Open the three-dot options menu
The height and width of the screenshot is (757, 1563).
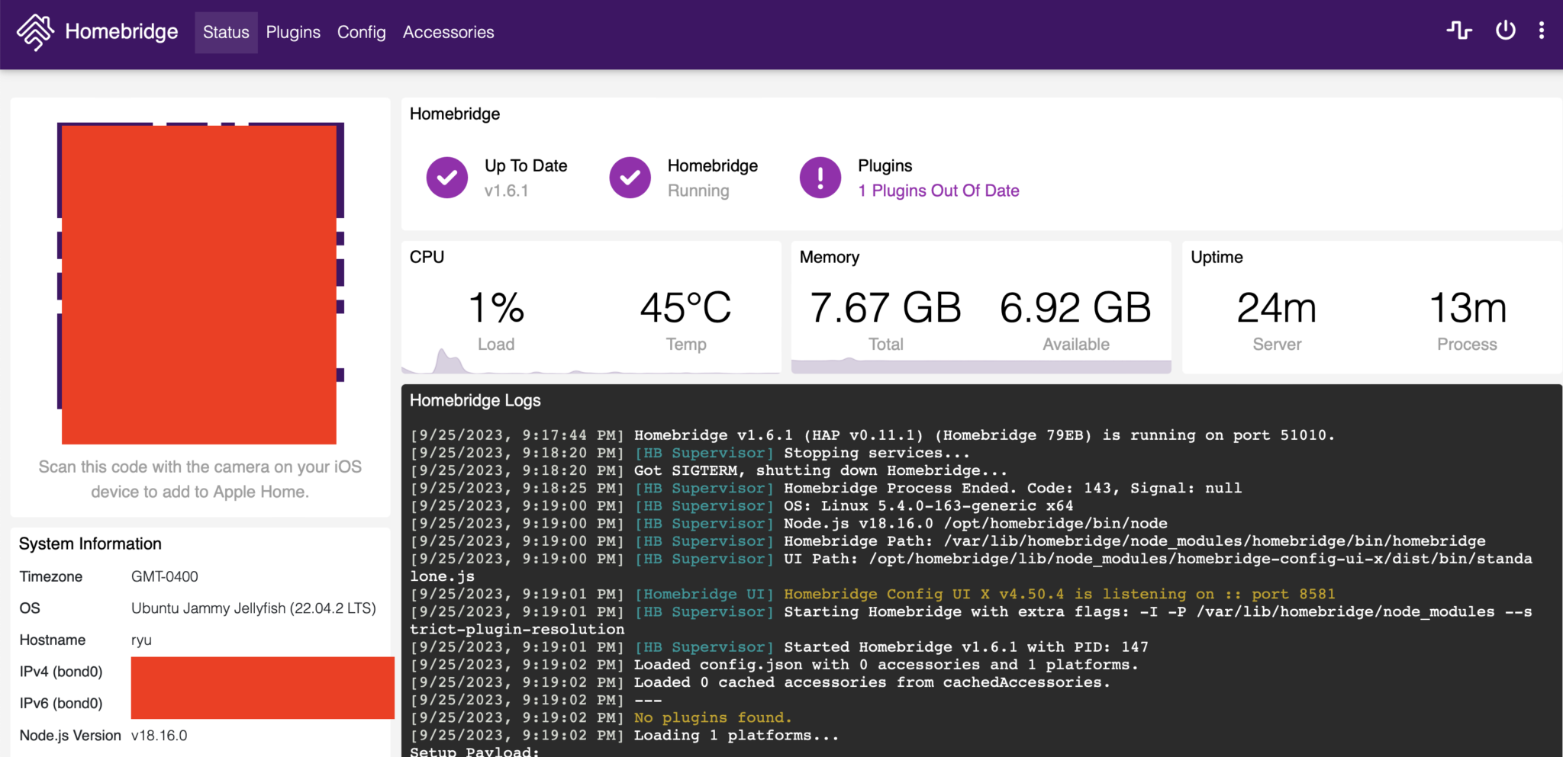pos(1542,30)
